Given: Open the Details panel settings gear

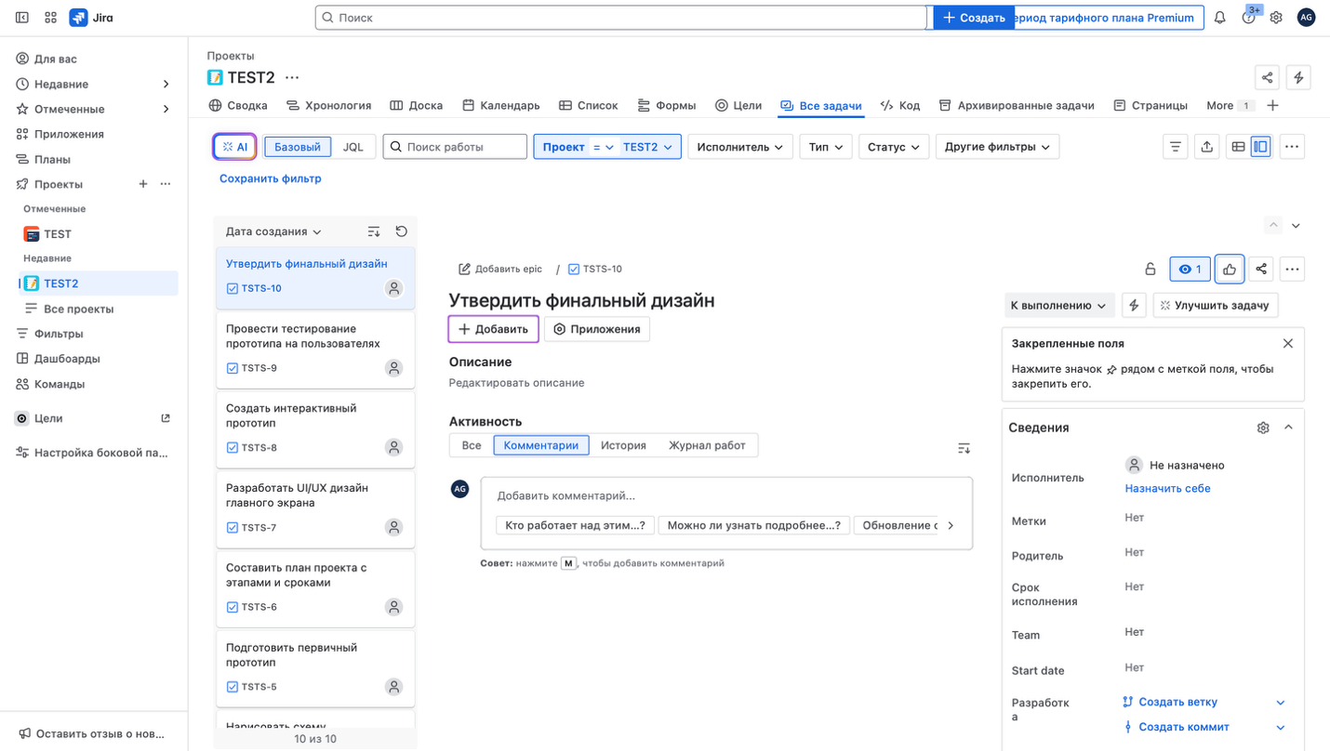Looking at the screenshot, I should pyautogui.click(x=1262, y=428).
